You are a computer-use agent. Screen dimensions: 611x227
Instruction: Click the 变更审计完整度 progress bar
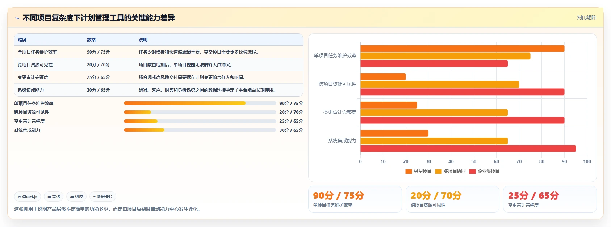click(200, 121)
